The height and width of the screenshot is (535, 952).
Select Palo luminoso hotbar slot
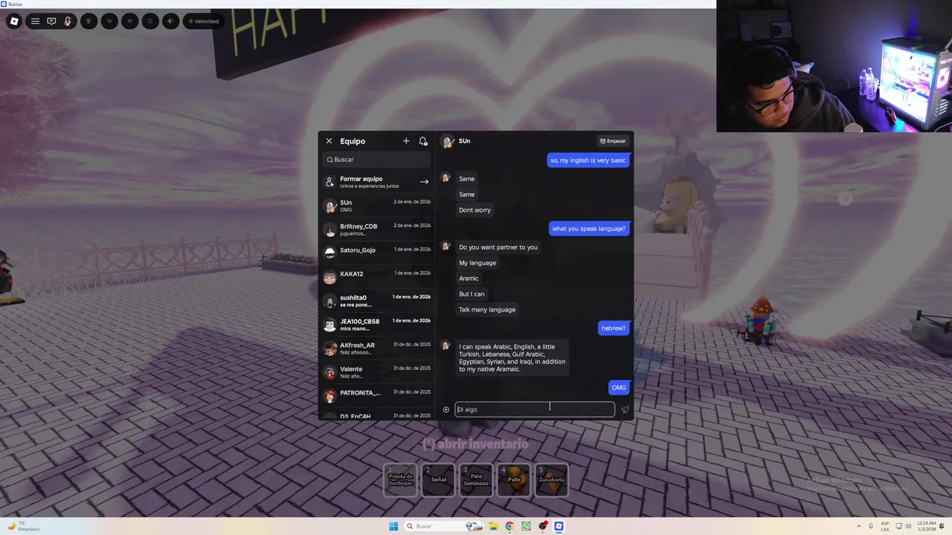pyautogui.click(x=476, y=479)
